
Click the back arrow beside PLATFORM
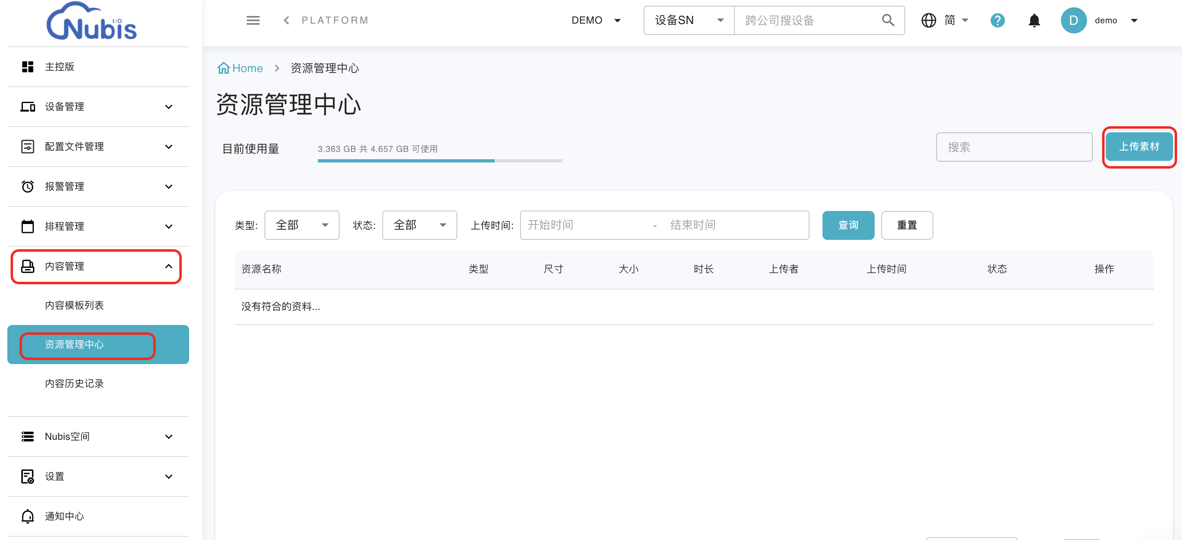(x=286, y=20)
